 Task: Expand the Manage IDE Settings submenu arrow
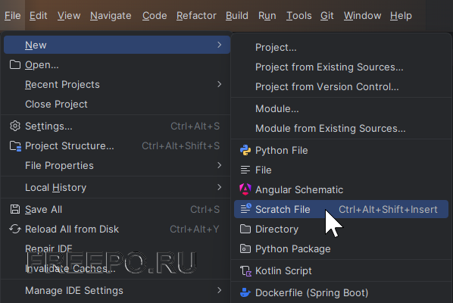click(219, 290)
